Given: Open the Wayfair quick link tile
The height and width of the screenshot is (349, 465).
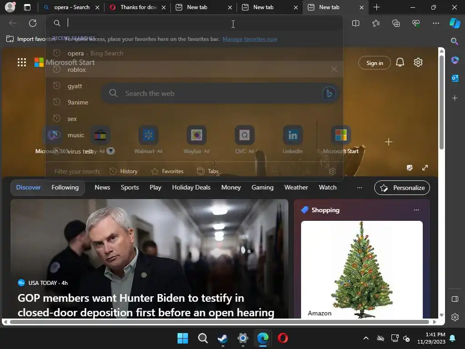Looking at the screenshot, I should pyautogui.click(x=196, y=140).
